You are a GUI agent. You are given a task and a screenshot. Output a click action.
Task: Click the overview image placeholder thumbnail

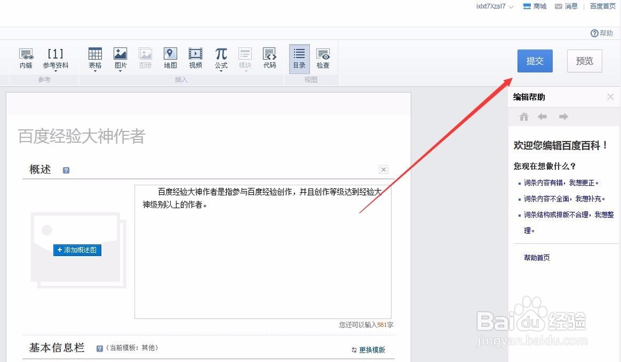[x=78, y=250]
